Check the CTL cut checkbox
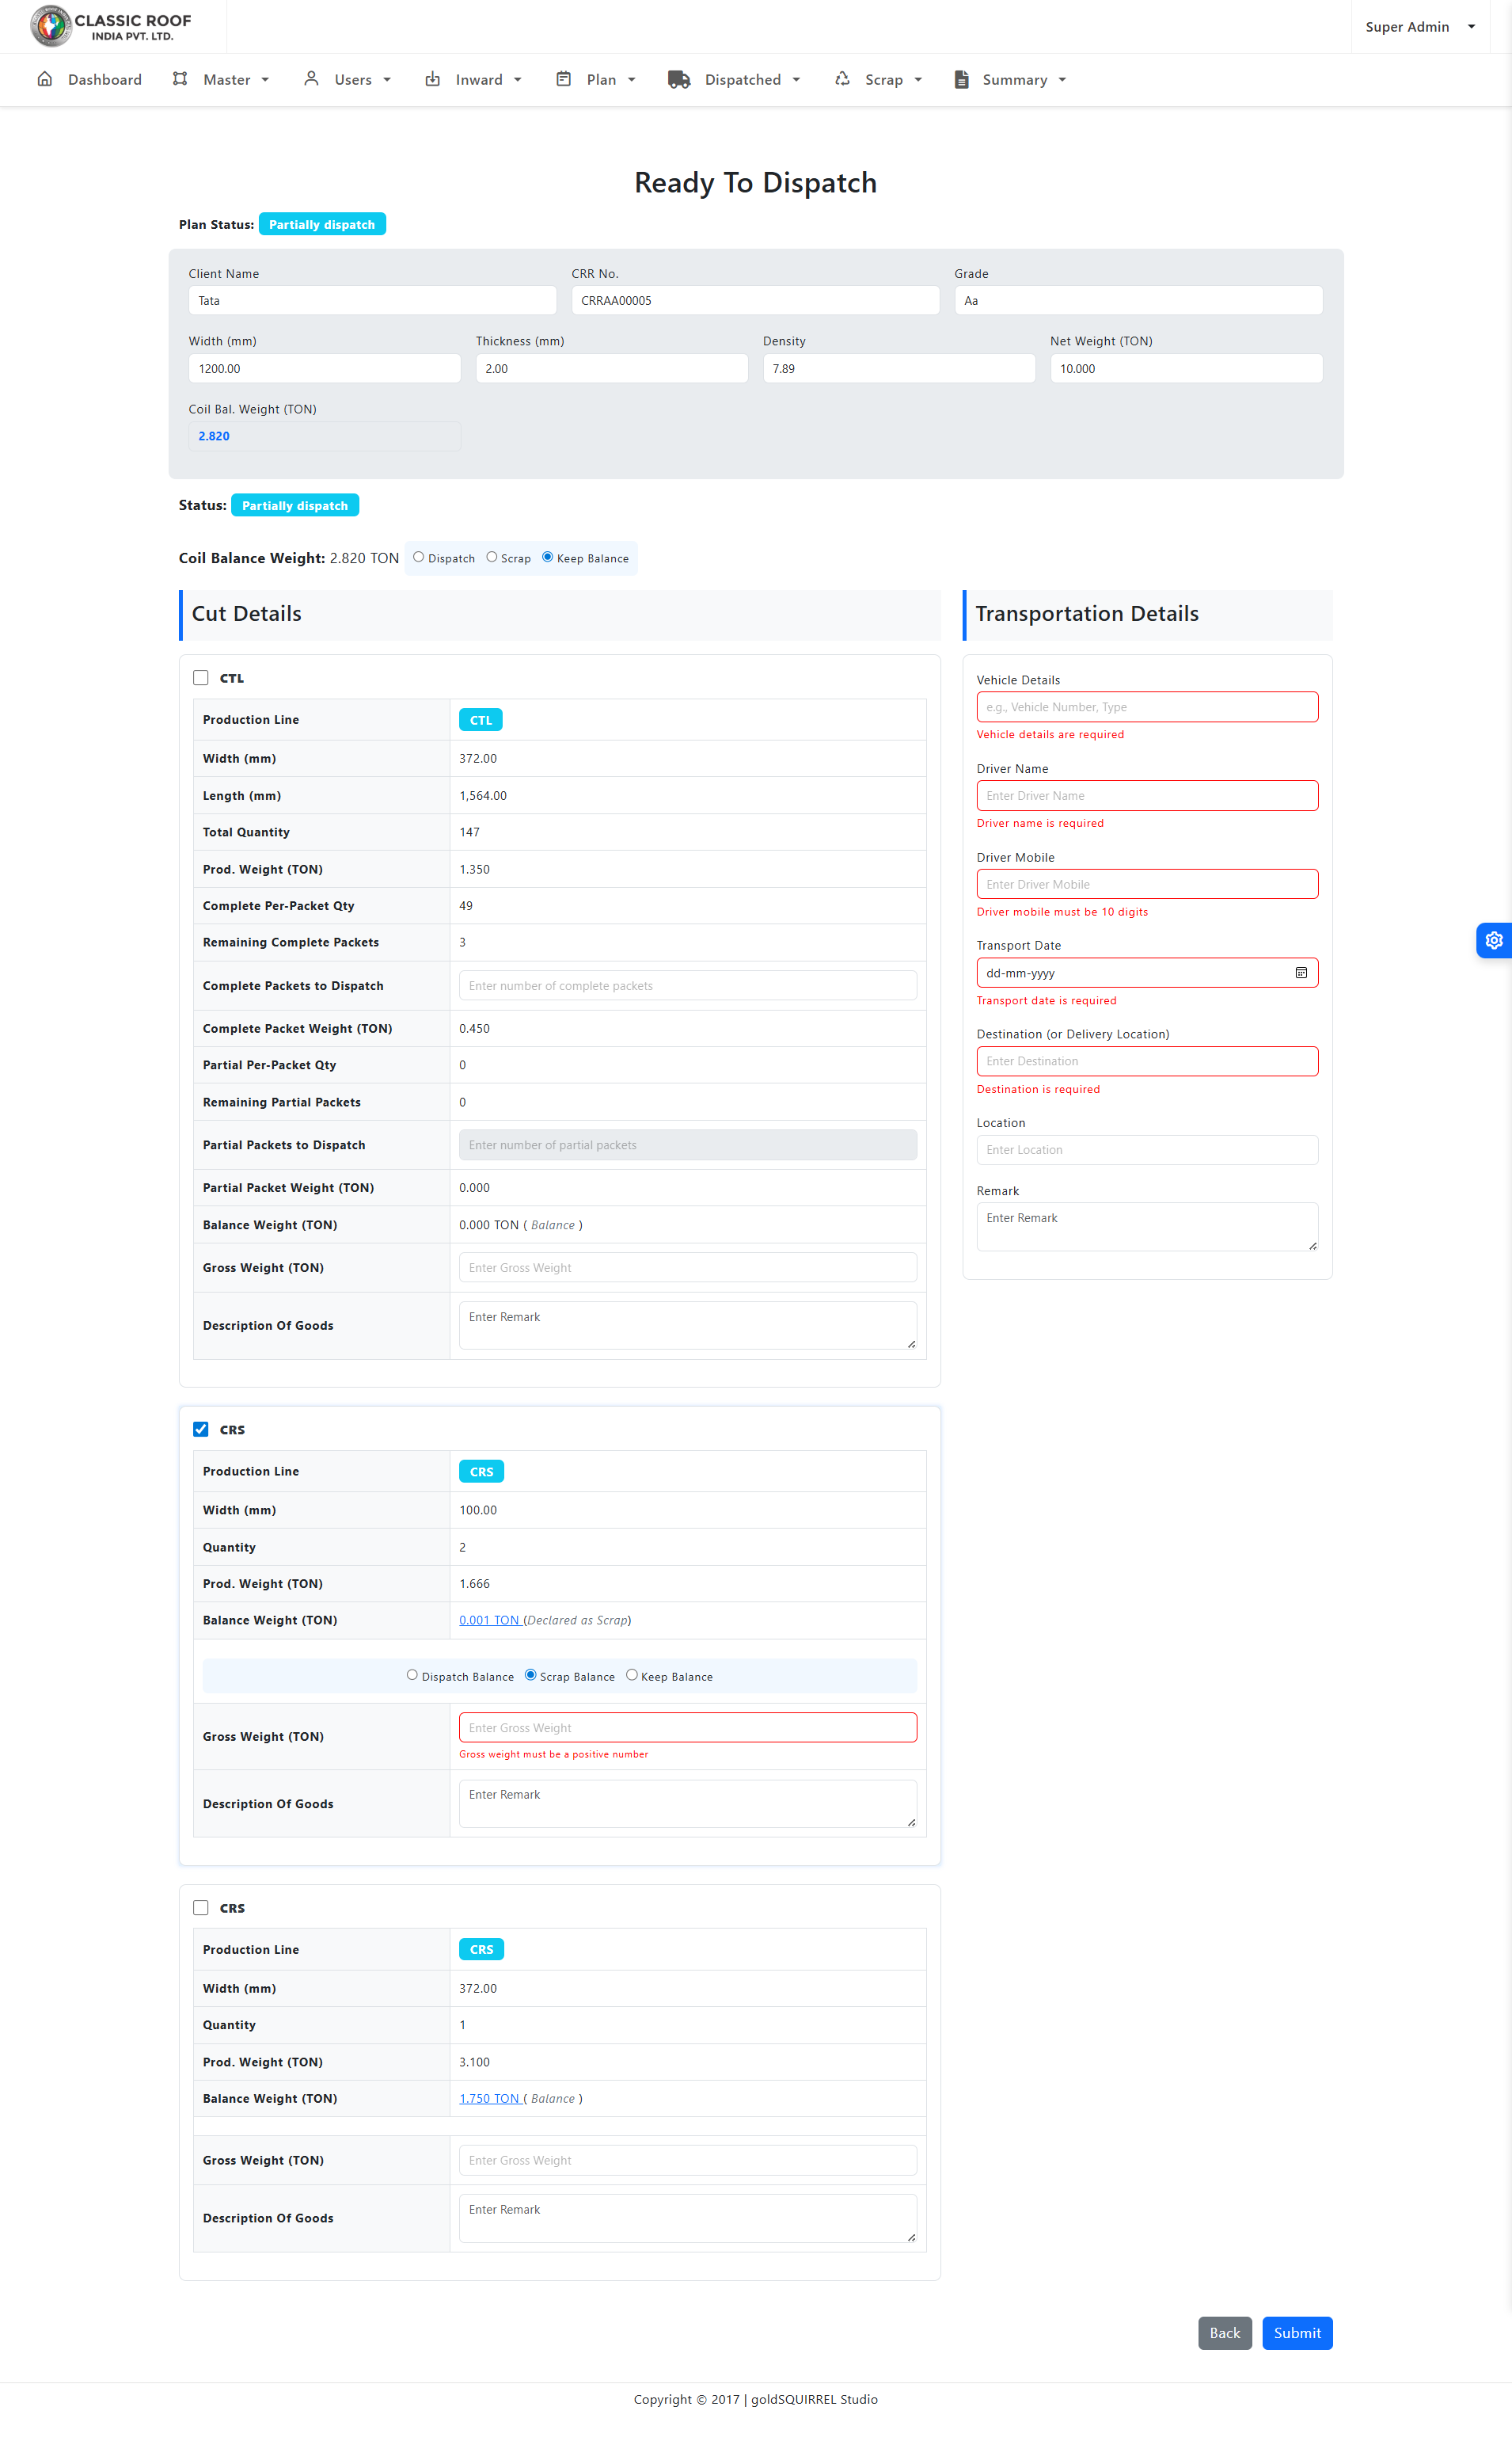Image resolution: width=1512 pixels, height=2441 pixels. coord(201,678)
